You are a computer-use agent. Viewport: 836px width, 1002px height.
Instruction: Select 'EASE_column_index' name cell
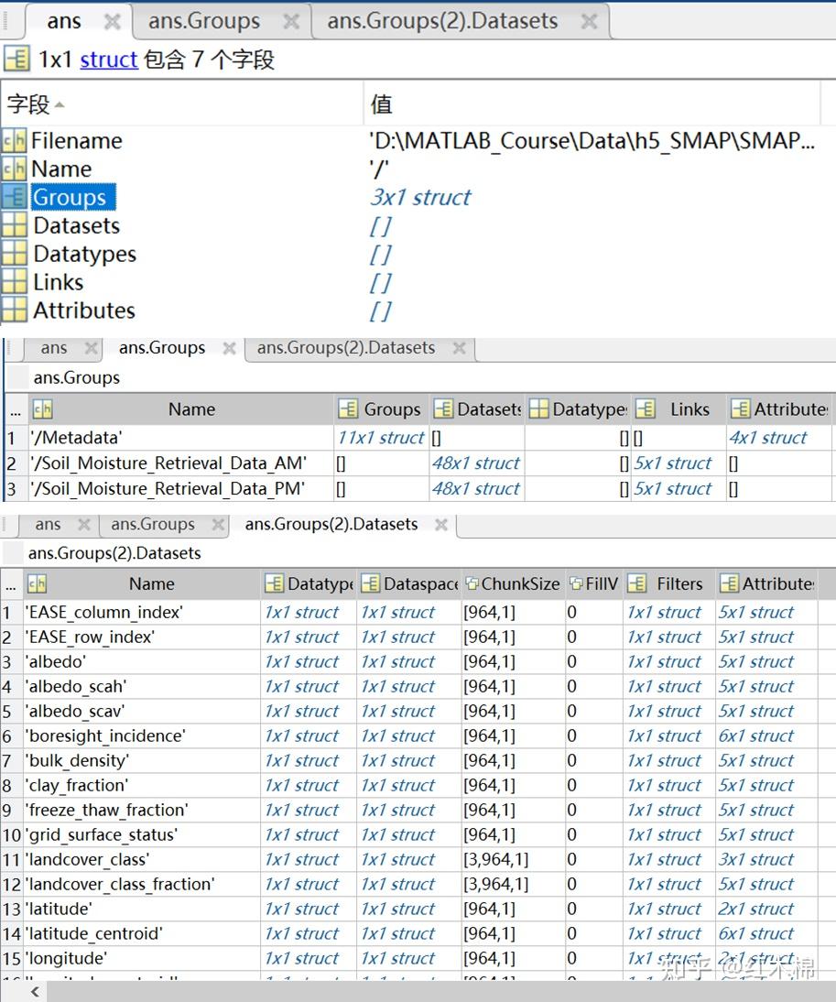tap(142, 612)
